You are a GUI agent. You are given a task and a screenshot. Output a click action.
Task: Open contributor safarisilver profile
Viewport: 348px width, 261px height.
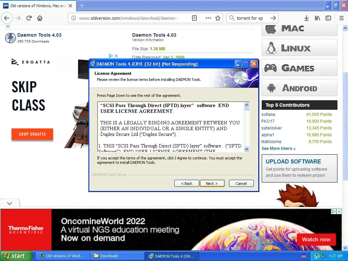tap(272, 128)
